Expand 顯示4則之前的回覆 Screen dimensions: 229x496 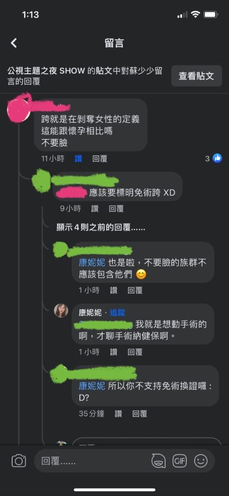(x=101, y=228)
